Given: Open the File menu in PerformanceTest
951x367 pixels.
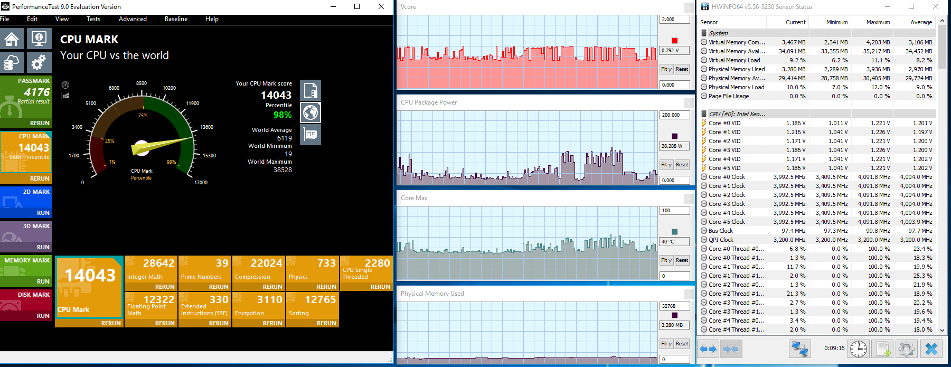Looking at the screenshot, I should click(x=5, y=19).
